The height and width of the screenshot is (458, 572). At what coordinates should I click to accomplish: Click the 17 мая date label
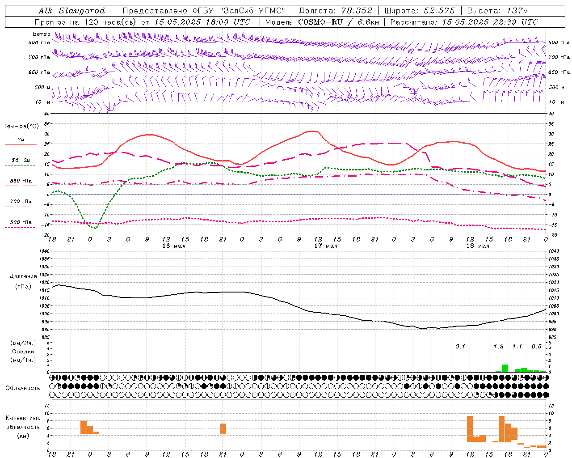326,246
